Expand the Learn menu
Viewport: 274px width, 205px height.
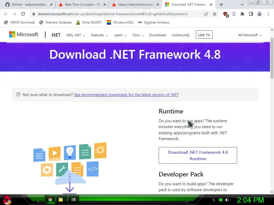(120, 35)
